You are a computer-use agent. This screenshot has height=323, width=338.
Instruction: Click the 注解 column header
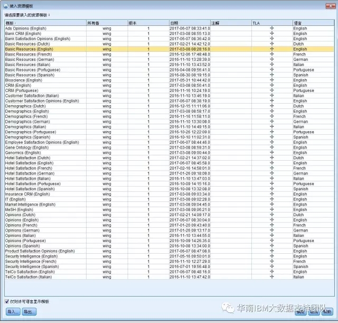click(x=231, y=23)
